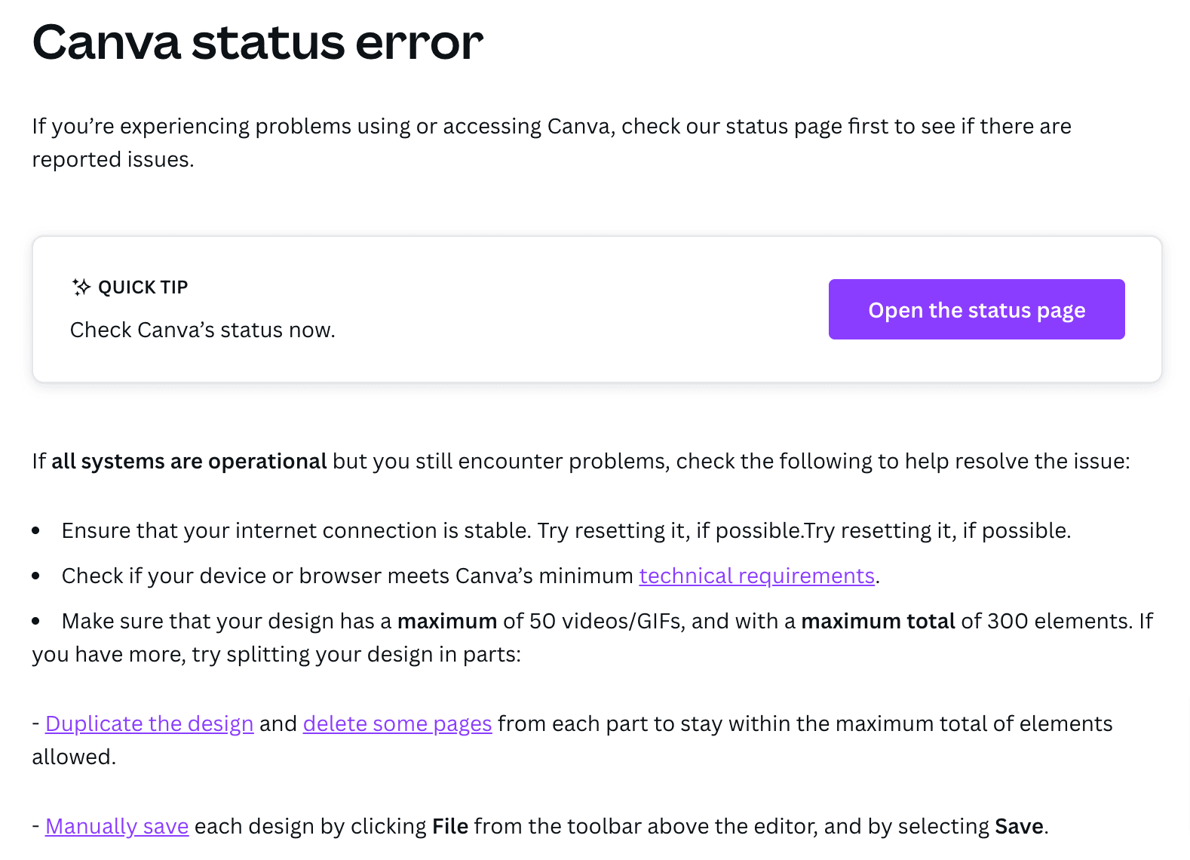The width and height of the screenshot is (1190, 860).
Task: Click the delete some pages link
Action: coord(397,723)
